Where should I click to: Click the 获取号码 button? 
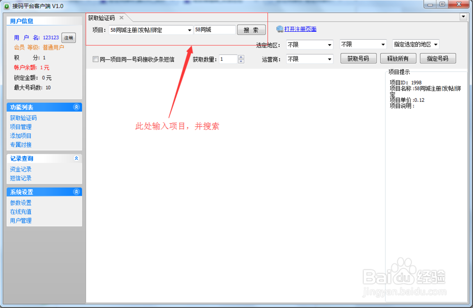click(x=359, y=59)
